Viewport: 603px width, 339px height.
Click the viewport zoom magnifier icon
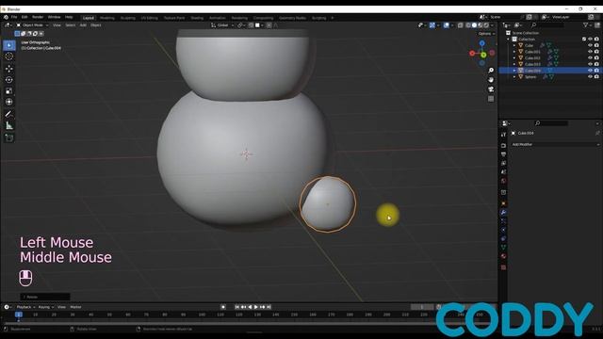pos(491,71)
